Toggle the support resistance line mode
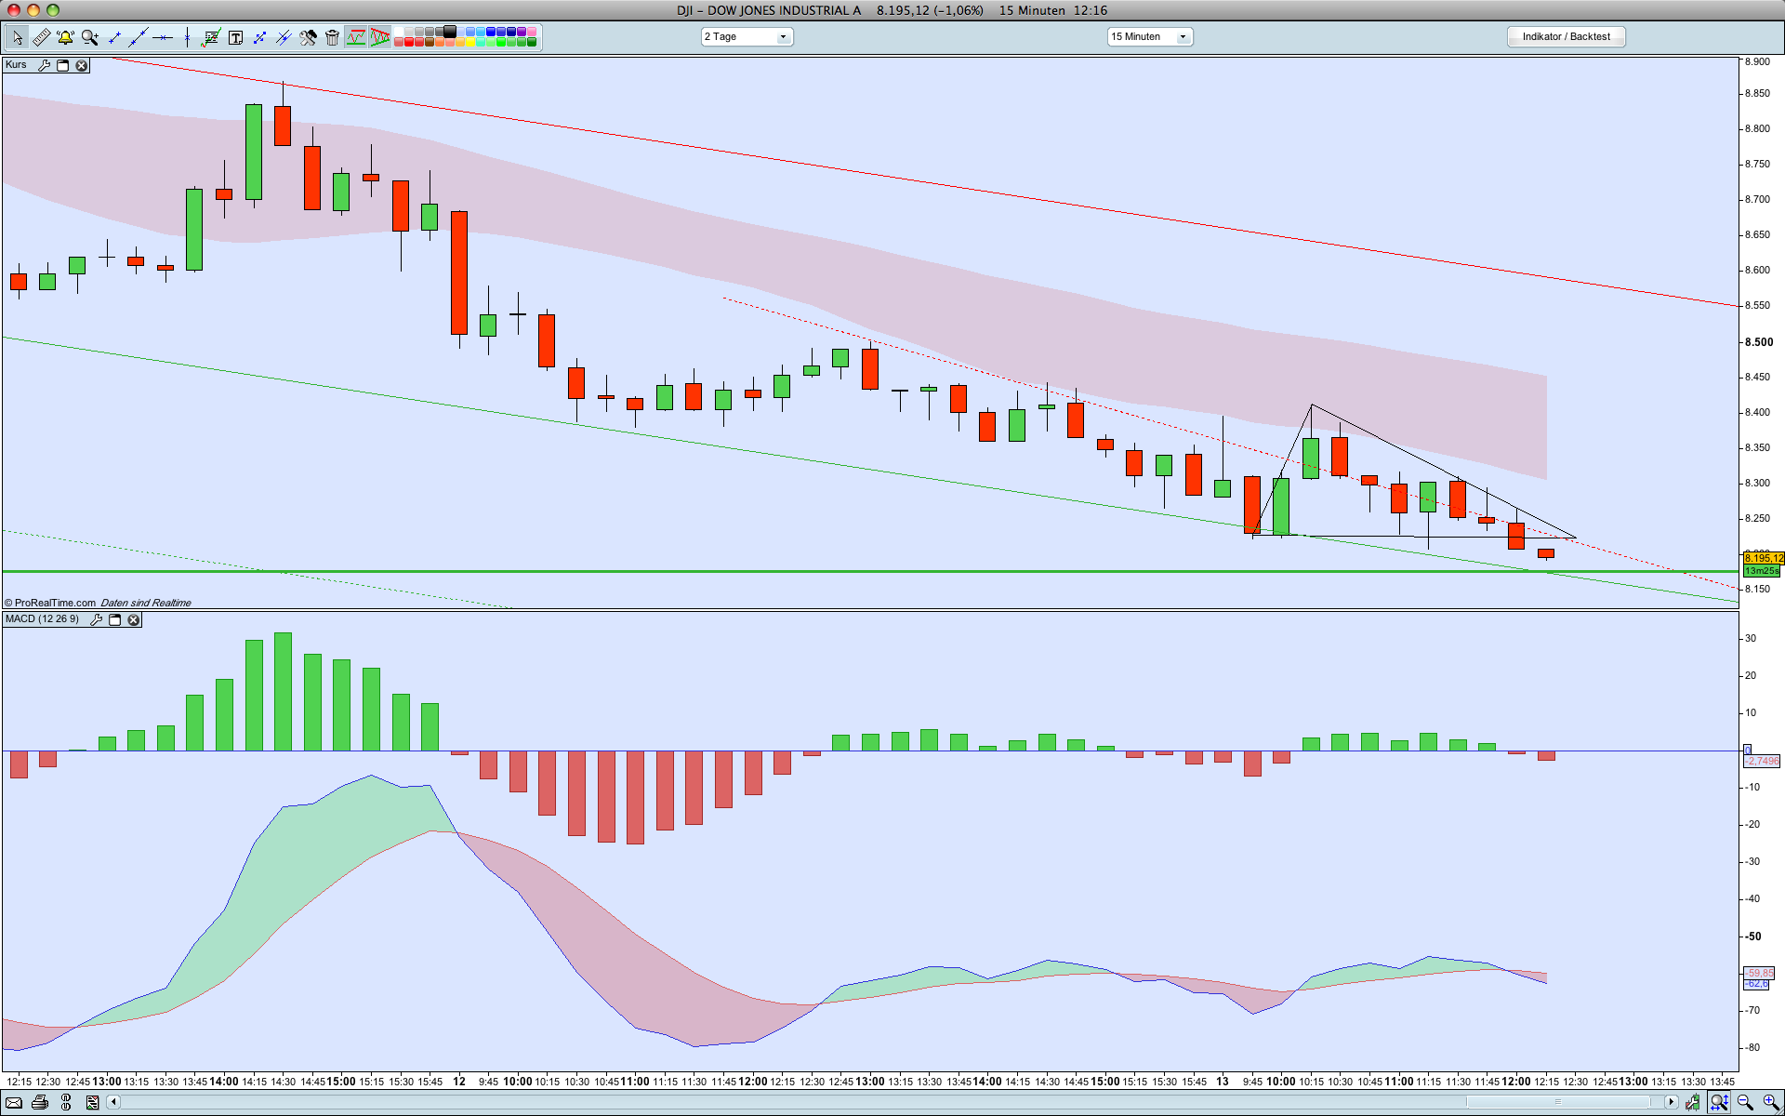 [x=356, y=37]
